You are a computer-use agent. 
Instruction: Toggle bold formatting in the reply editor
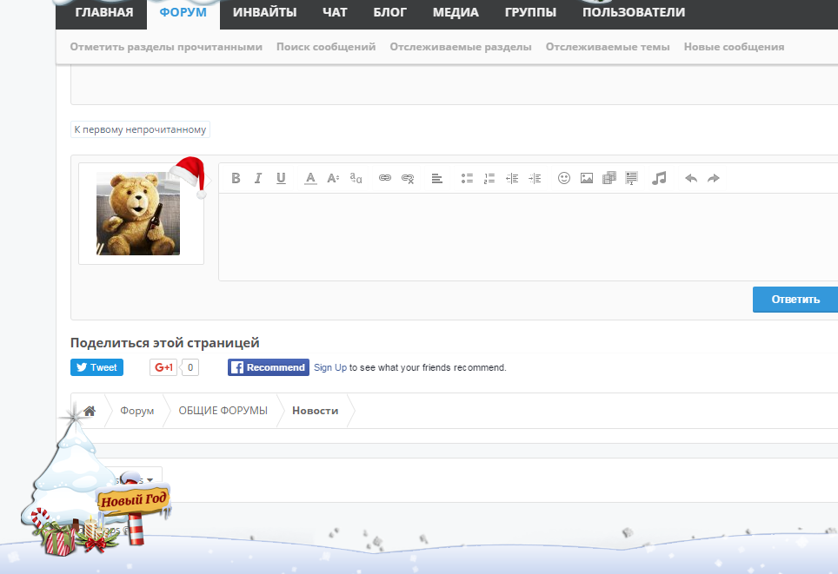click(236, 178)
